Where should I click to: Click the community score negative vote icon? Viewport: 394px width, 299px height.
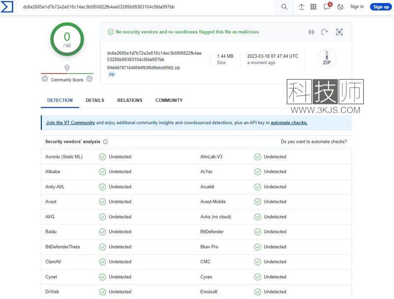[45, 79]
